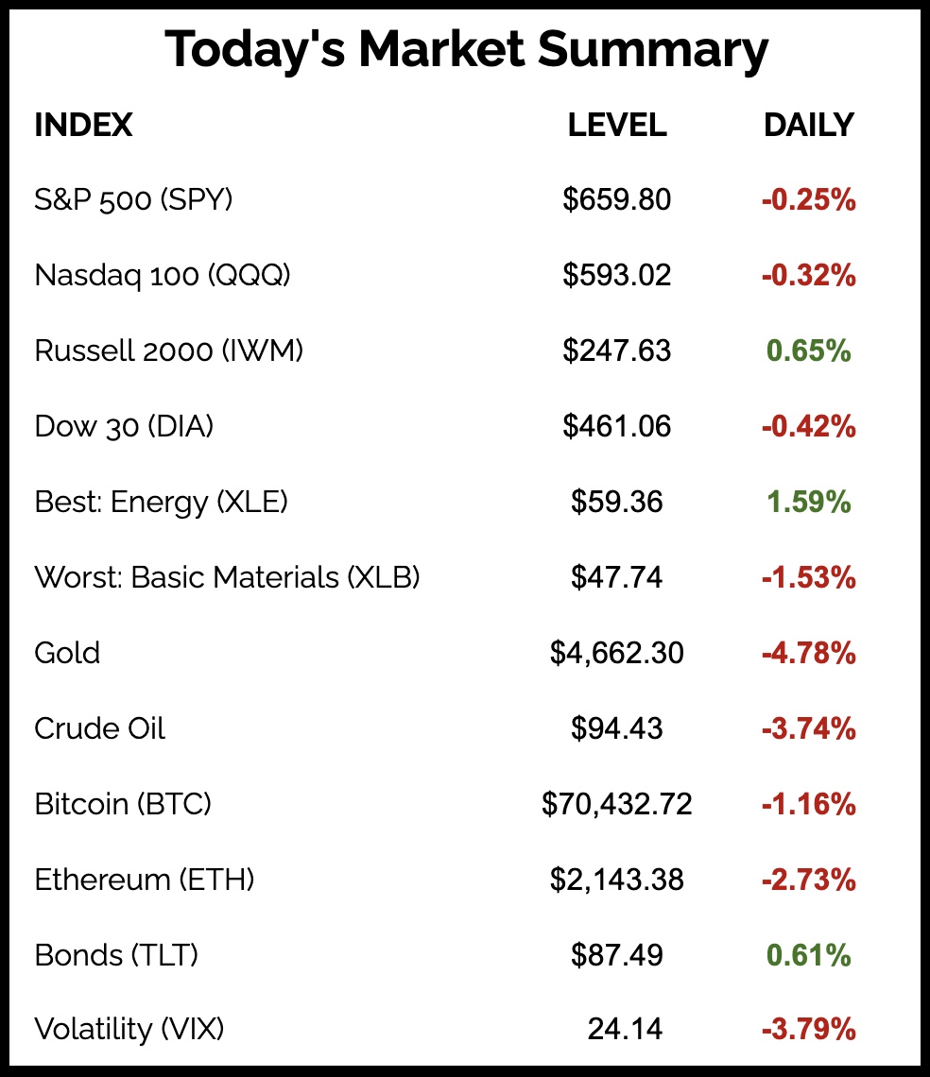Click the INDEX column header
The height and width of the screenshot is (1077, 930).
coord(83,125)
